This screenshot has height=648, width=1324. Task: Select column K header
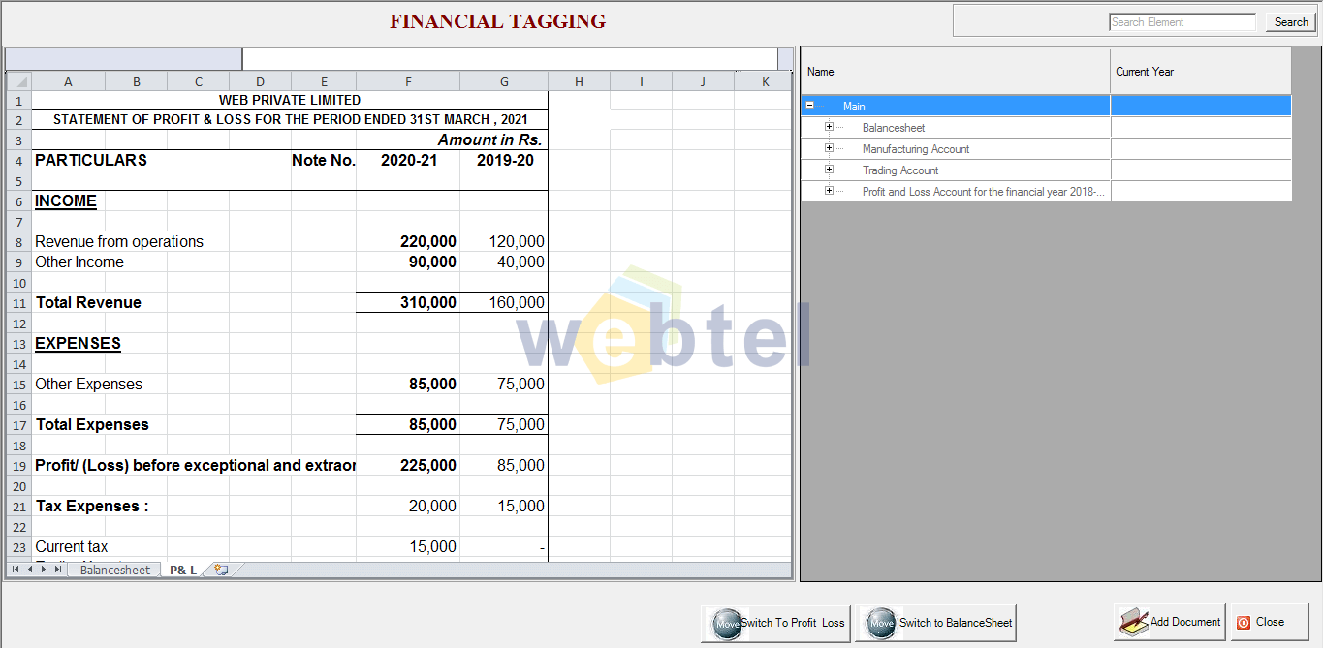tap(765, 81)
